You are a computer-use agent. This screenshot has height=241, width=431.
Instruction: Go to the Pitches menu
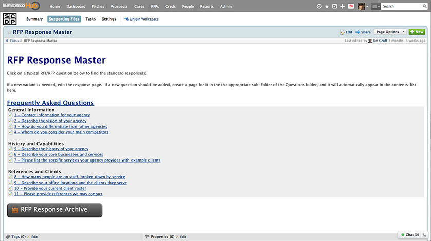click(98, 6)
